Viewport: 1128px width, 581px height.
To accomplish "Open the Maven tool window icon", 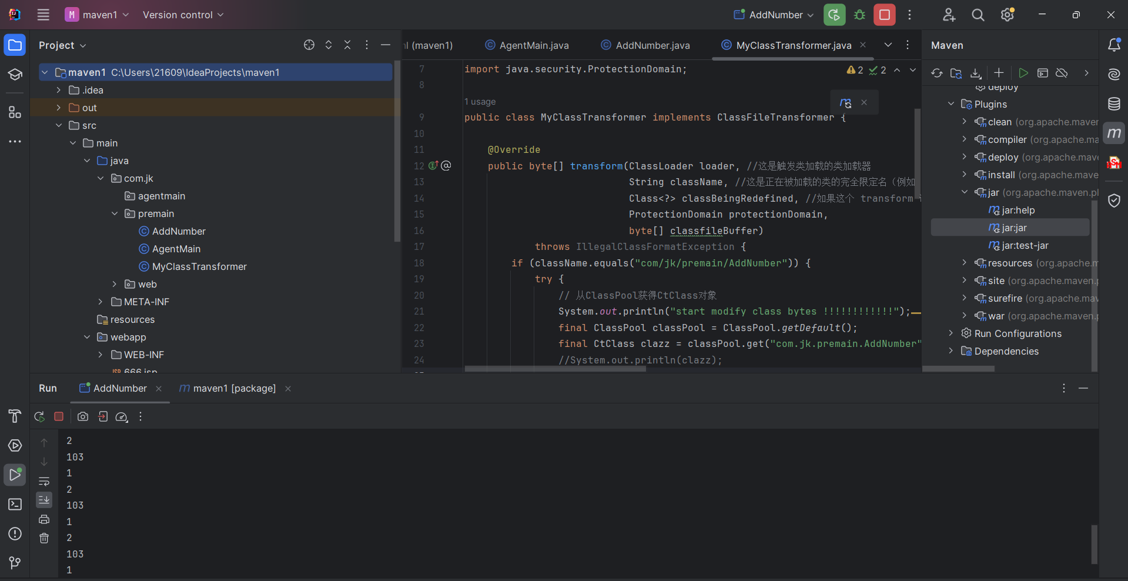I will coord(1114,133).
